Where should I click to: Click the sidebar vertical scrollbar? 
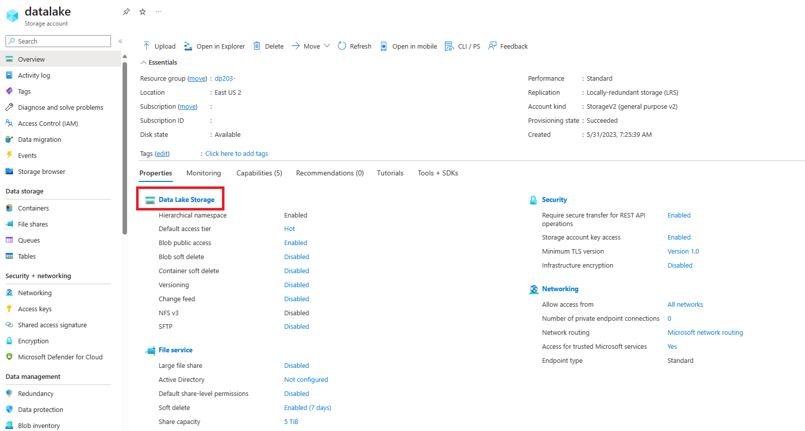(x=125, y=148)
